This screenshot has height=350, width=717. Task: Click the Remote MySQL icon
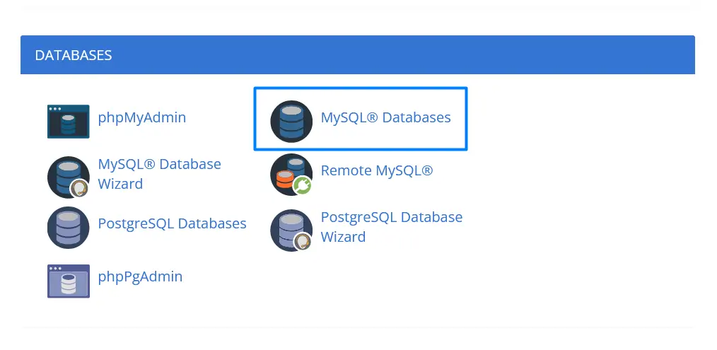pos(290,174)
